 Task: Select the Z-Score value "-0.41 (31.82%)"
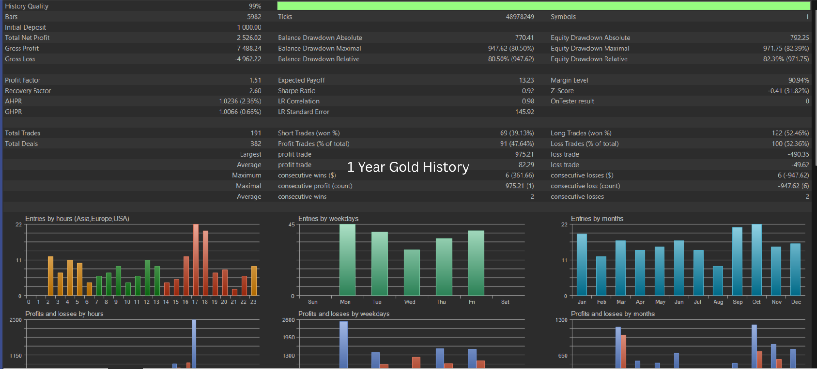[788, 91]
